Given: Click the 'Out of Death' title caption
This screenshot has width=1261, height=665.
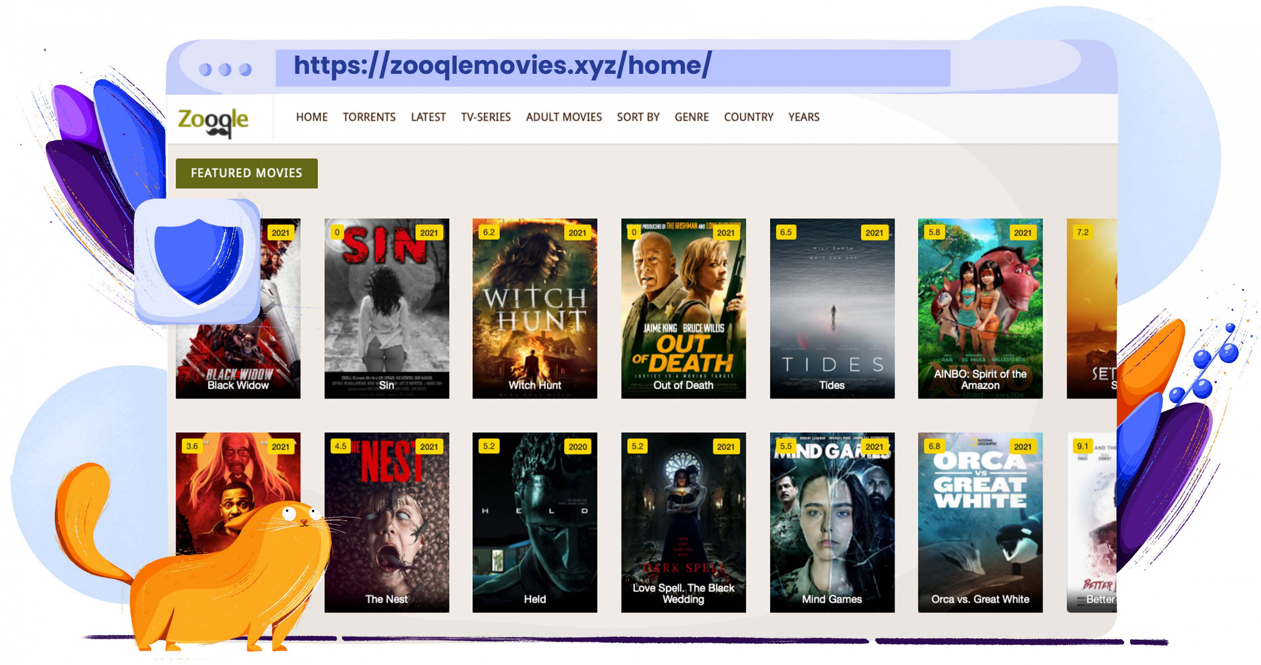Looking at the screenshot, I should 683,385.
